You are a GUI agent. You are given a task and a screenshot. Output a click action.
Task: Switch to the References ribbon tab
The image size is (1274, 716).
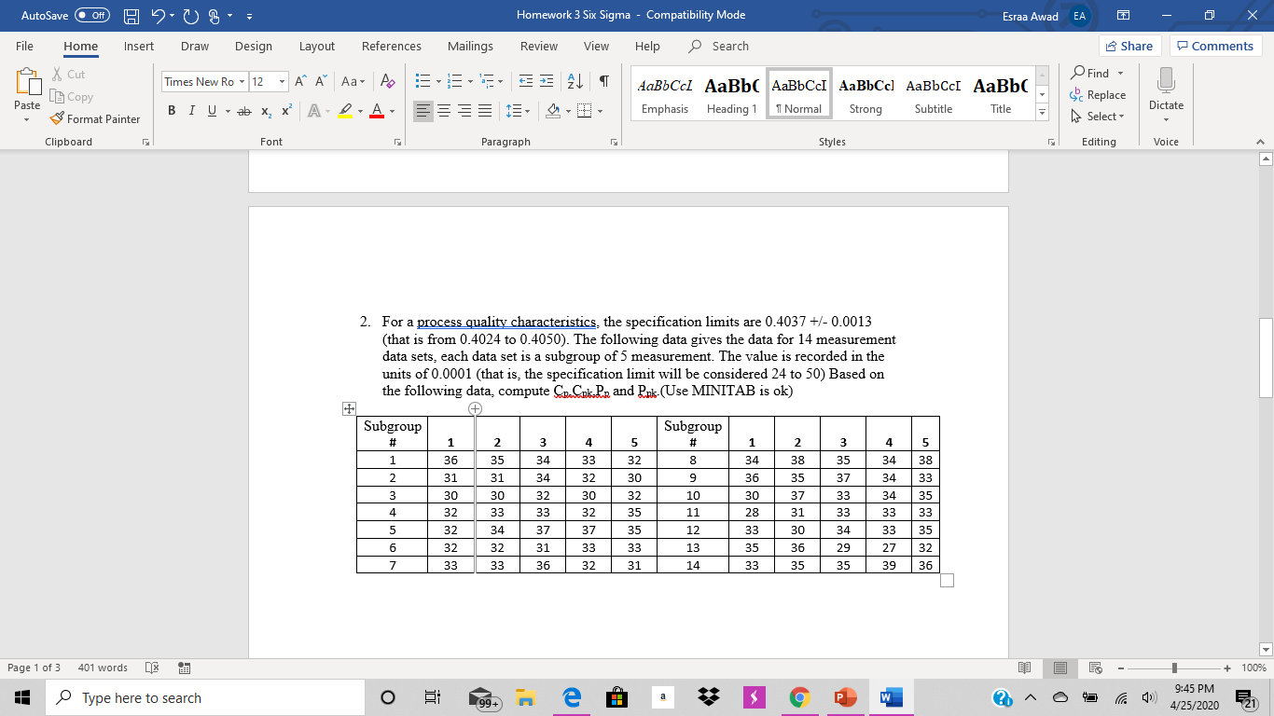point(391,46)
